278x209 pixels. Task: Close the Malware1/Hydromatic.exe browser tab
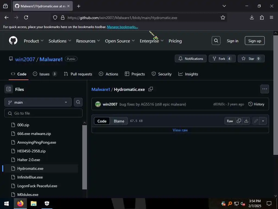(x=68, y=6)
